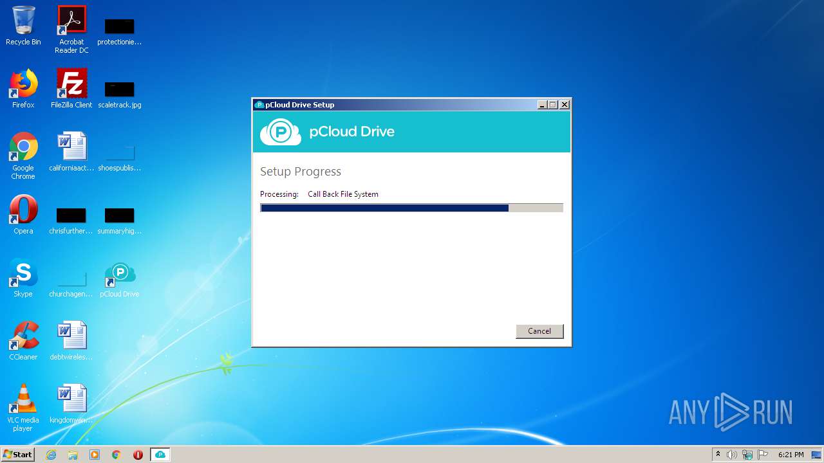Image resolution: width=824 pixels, height=463 pixels.
Task: Select the Recycle Bin desktop icon
Action: point(23,26)
